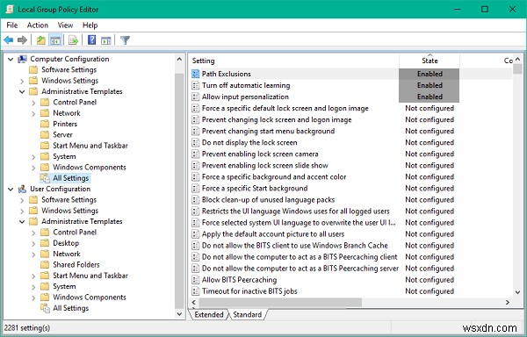Switch to the Standard tab

coord(248,314)
